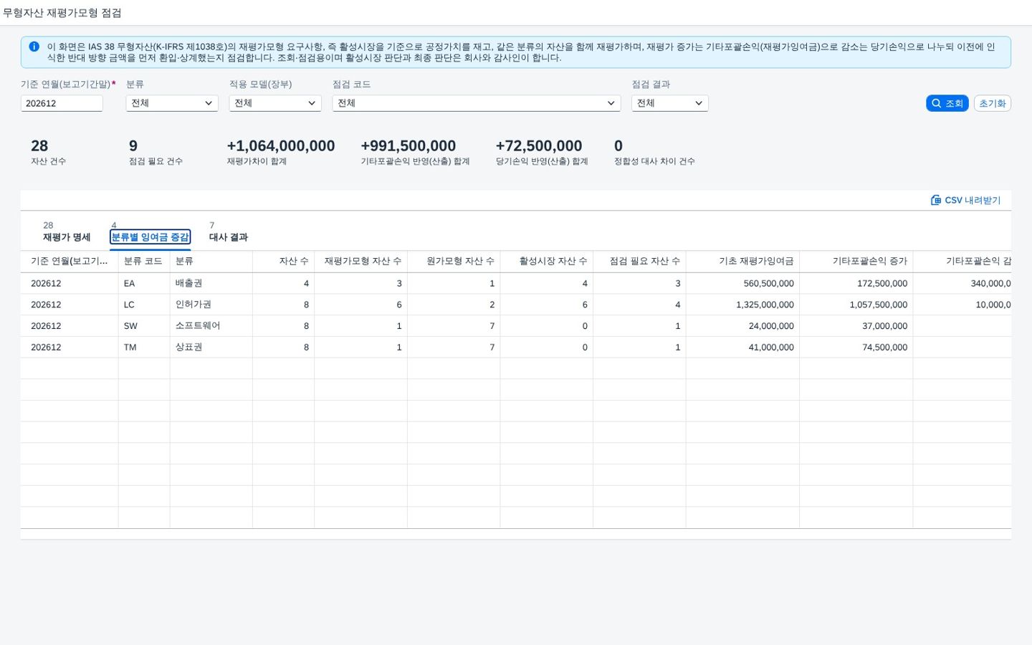
Task: Expand the 적용 모델(장부) dropdown
Action: 275,103
